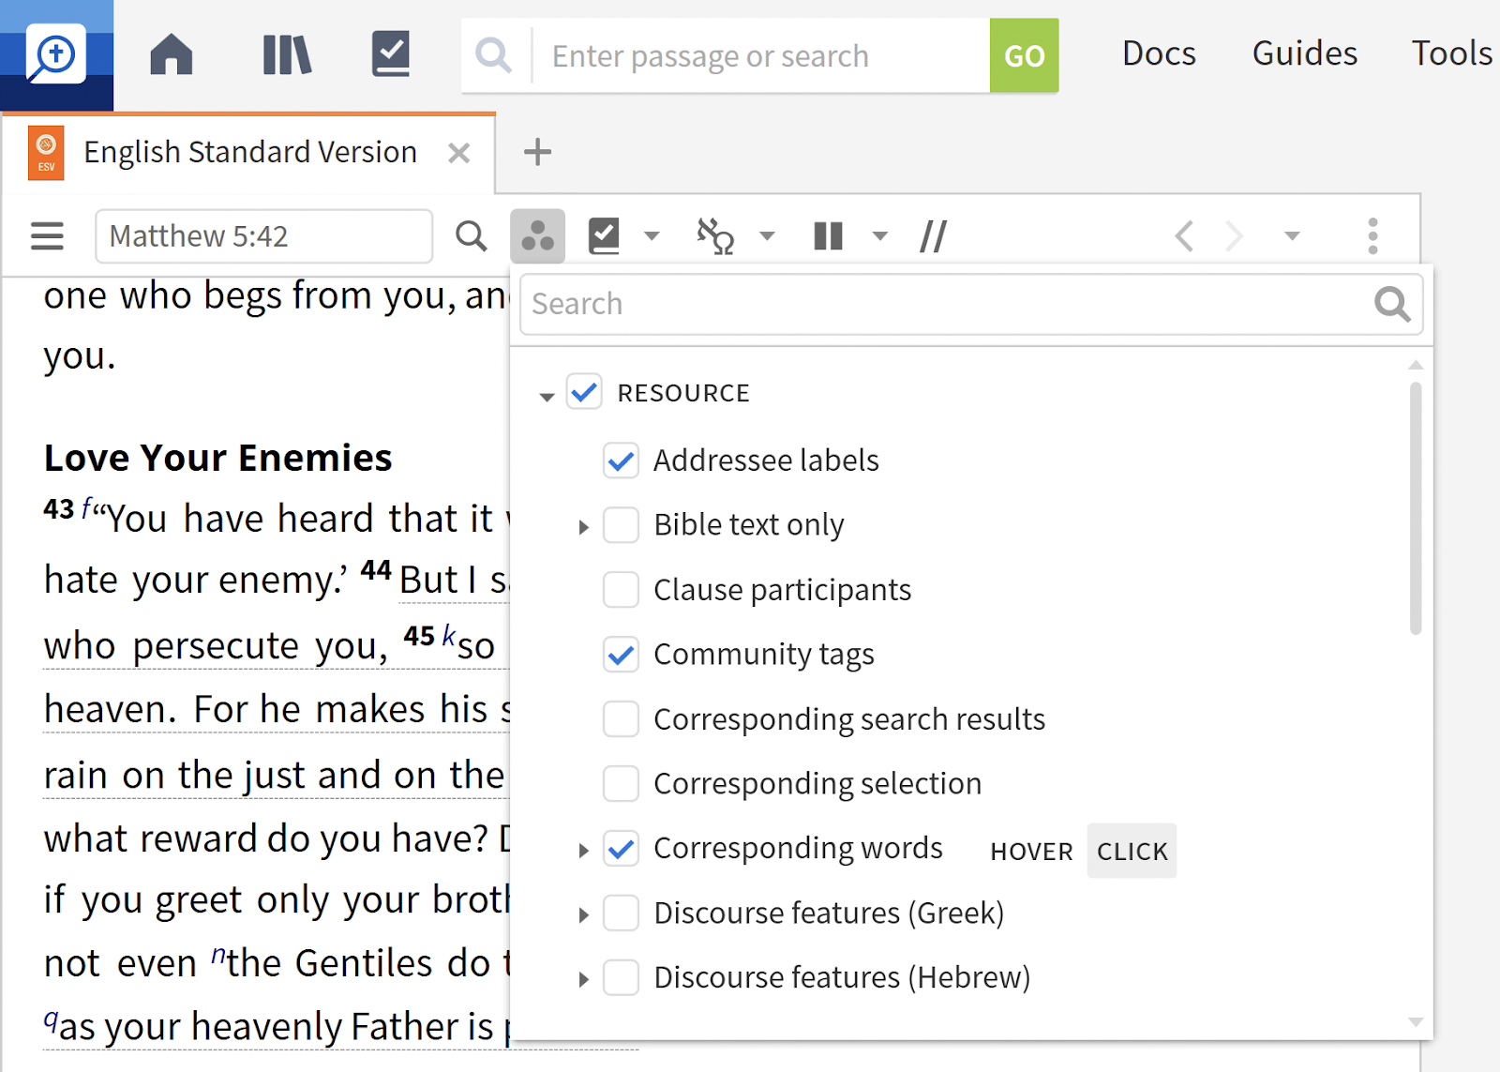Open the Guides menu
Screen dimensions: 1500x1072
click(1304, 54)
